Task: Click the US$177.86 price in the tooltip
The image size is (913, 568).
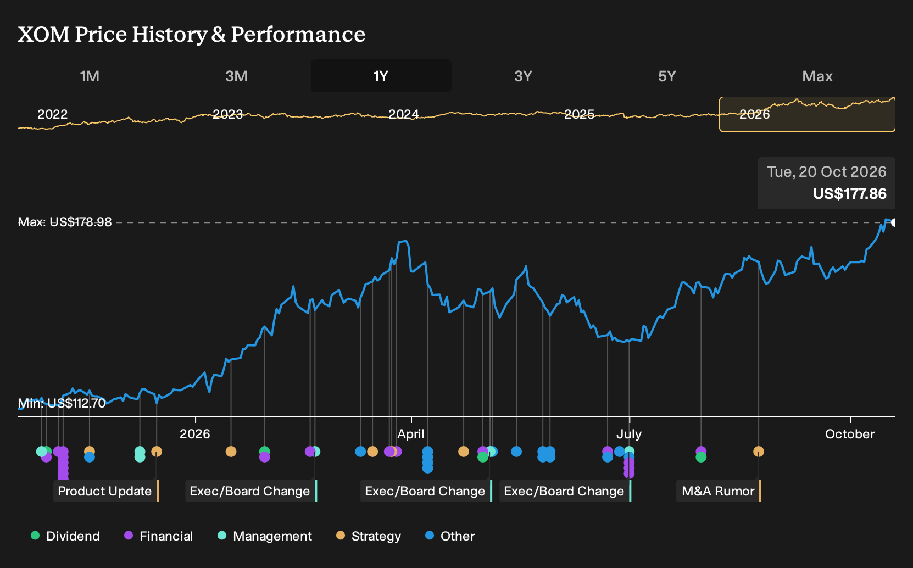Action: pos(850,194)
